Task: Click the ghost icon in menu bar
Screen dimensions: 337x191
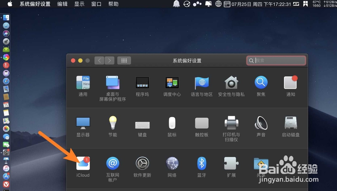Action: click(x=176, y=4)
